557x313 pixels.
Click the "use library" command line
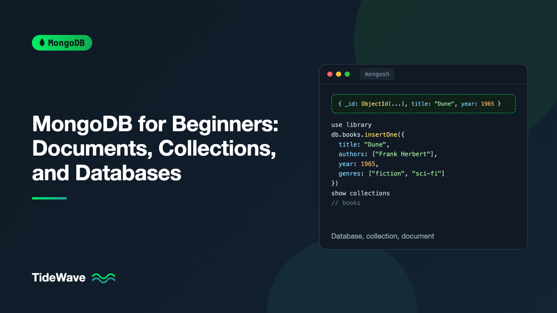[351, 125]
